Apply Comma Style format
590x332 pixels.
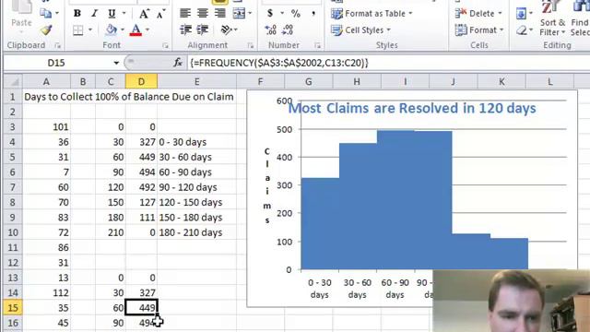[x=313, y=14]
